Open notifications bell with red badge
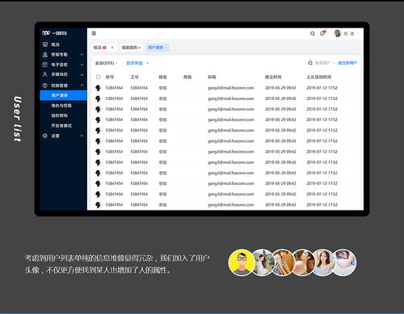Viewport: 404px width, 314px height. pyautogui.click(x=322, y=33)
